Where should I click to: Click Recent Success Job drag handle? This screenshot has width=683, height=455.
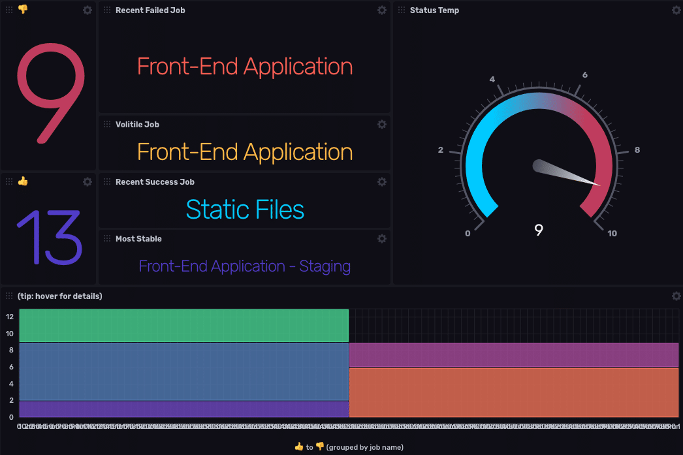click(x=107, y=181)
